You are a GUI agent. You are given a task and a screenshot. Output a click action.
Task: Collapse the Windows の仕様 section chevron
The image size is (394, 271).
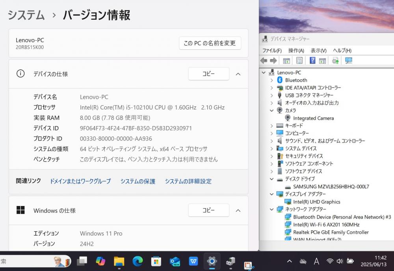pyautogui.click(x=238, y=210)
